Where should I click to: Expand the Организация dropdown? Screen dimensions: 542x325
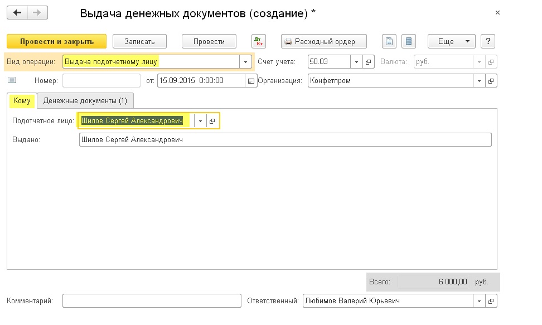[x=479, y=81]
